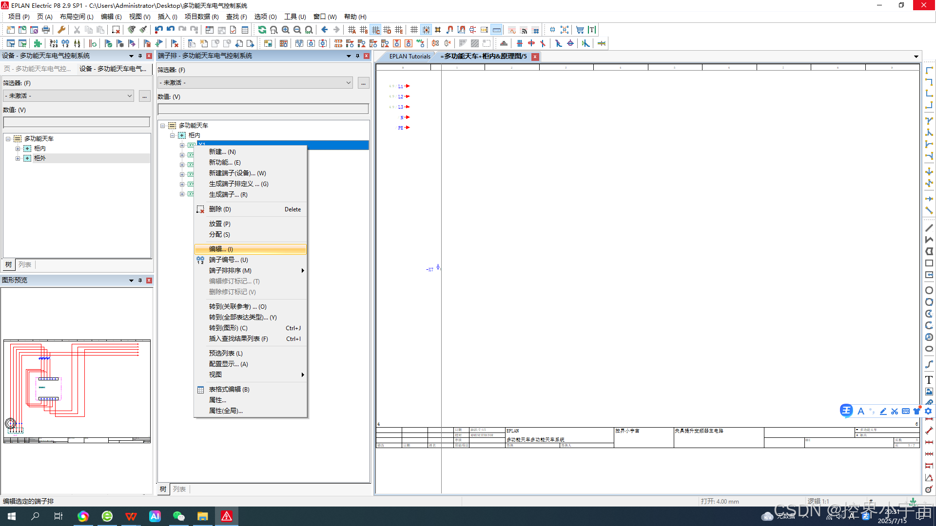This screenshot has width=936, height=526.
Task: Toggle grid C in toolbar
Action: tap(375, 30)
